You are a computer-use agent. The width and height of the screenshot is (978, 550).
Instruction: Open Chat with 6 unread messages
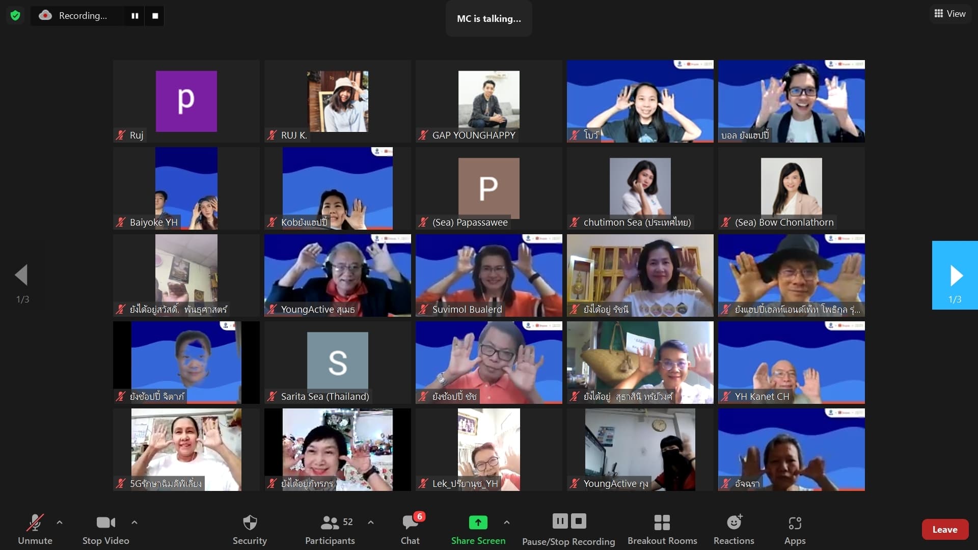click(411, 530)
